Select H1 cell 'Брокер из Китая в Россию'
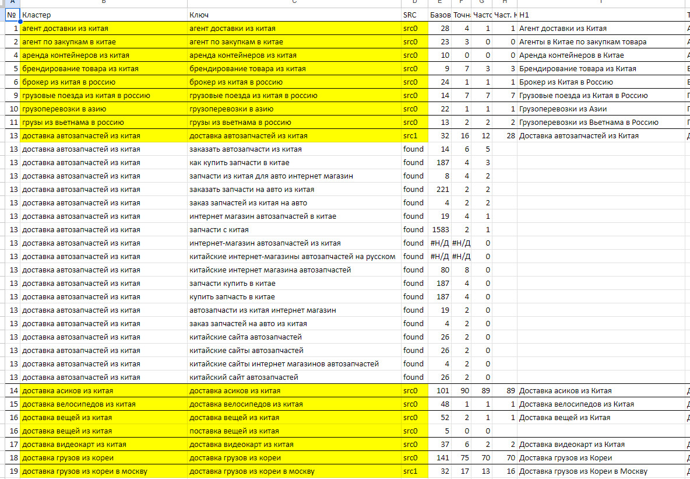 (x=601, y=82)
